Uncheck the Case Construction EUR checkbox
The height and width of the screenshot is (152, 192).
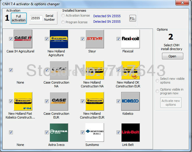click(47, 101)
